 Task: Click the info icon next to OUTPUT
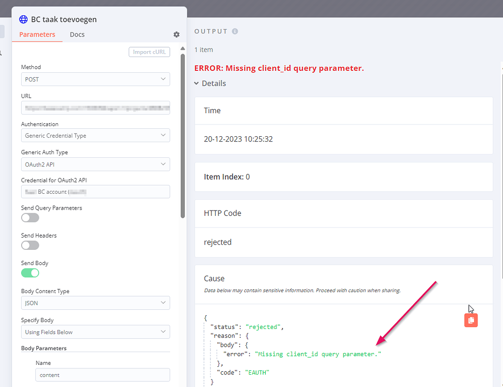coord(234,31)
